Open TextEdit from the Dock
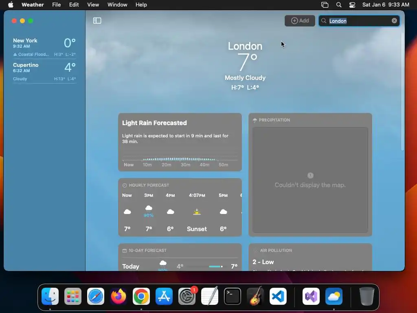The image size is (417, 313). (x=210, y=296)
